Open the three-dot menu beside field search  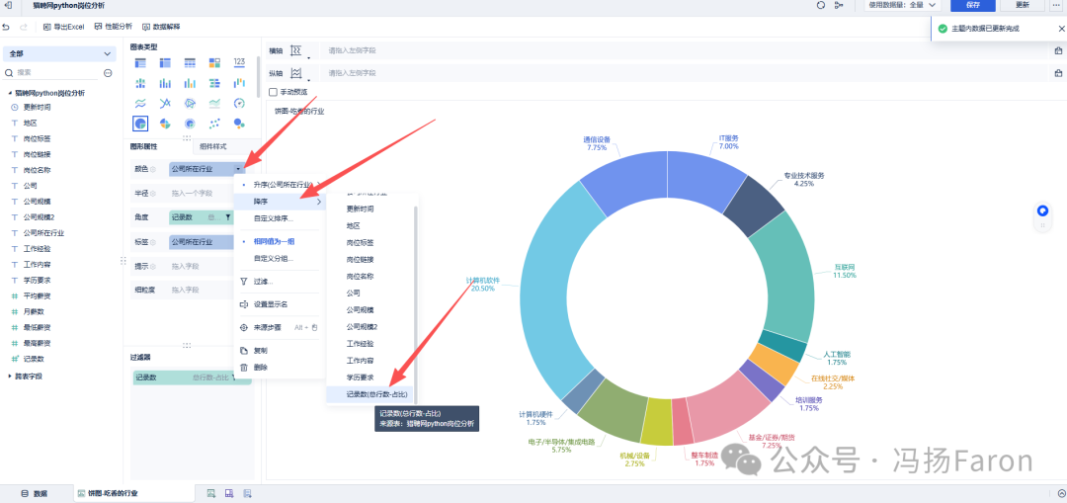[x=108, y=72]
